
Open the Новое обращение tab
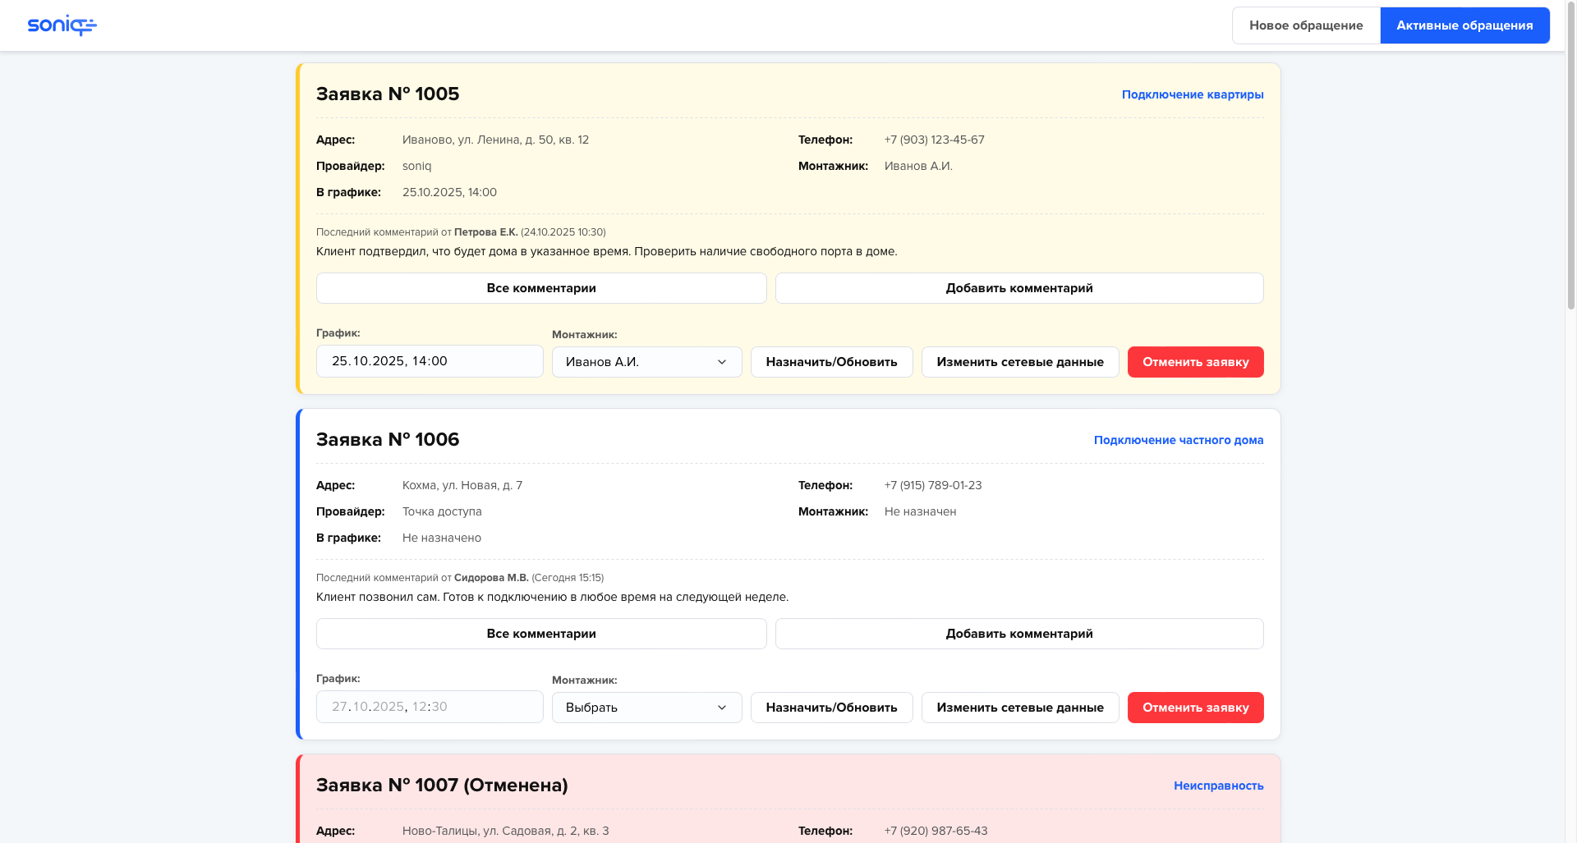(1306, 25)
